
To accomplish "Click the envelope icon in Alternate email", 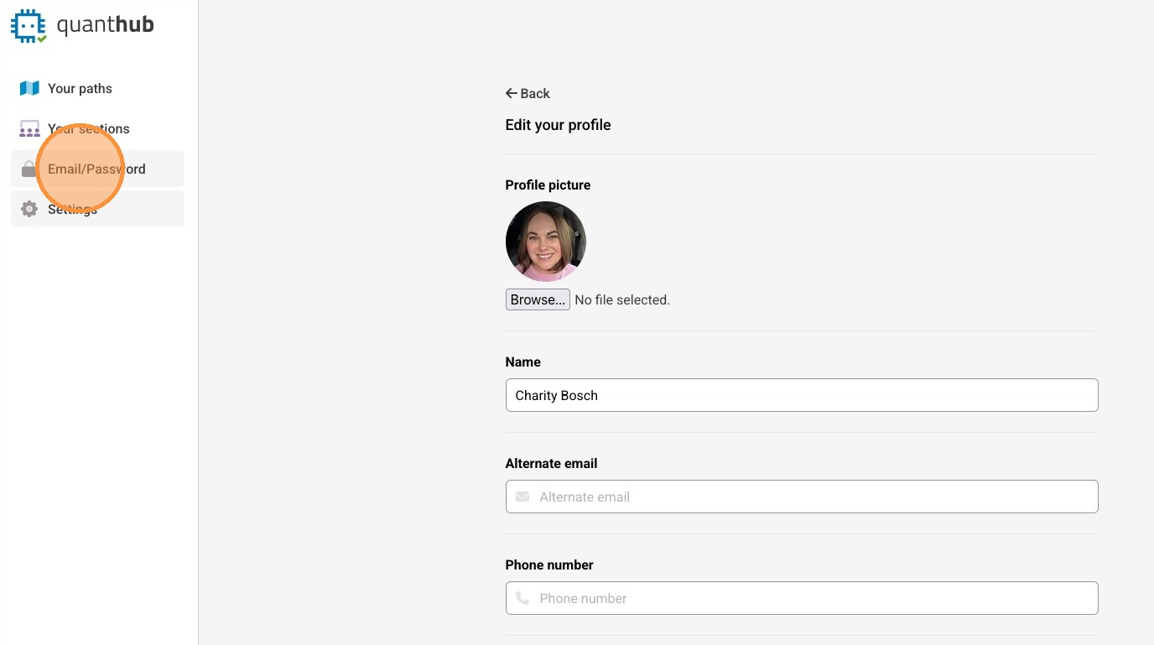I will 522,497.
